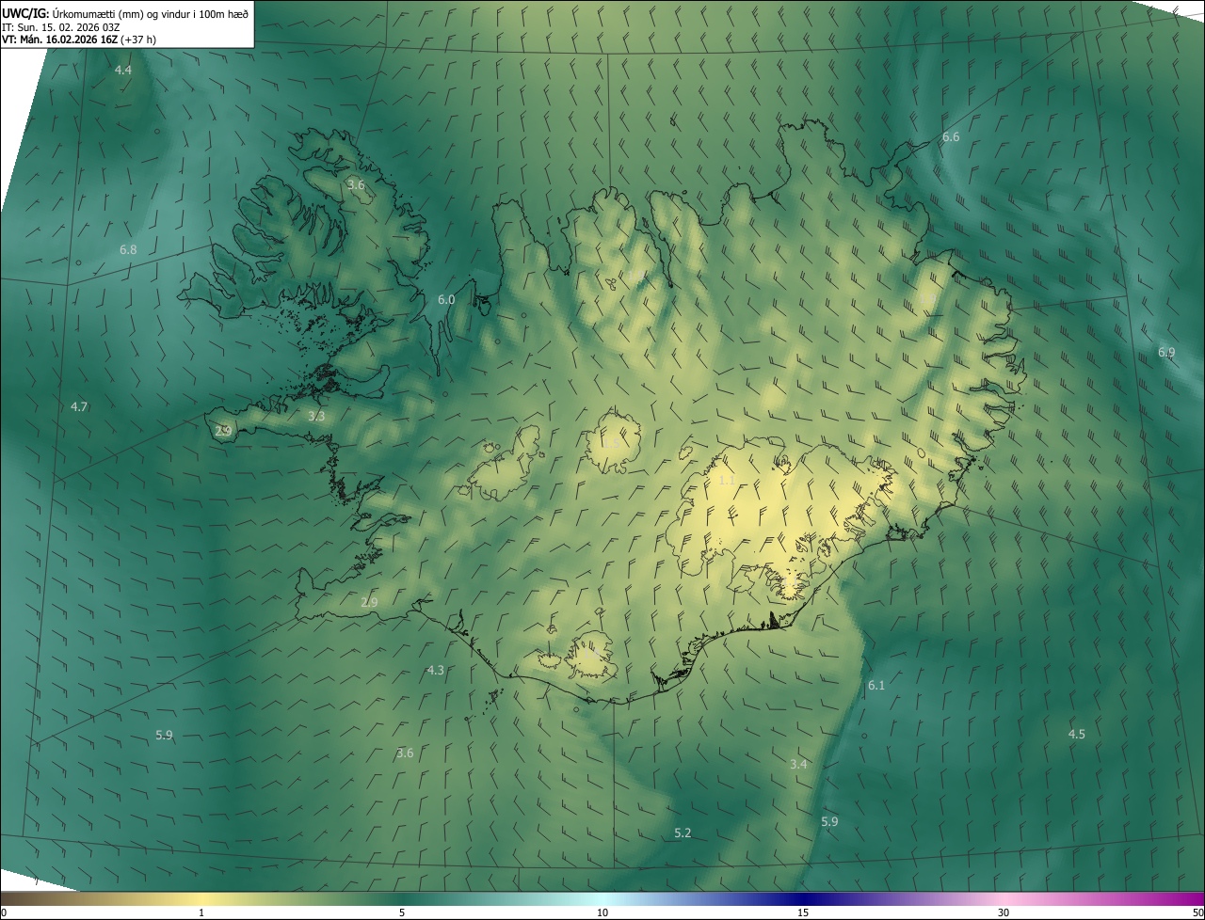Click the color scale tick labeled 1
The width and height of the screenshot is (1205, 920).
click(x=201, y=912)
